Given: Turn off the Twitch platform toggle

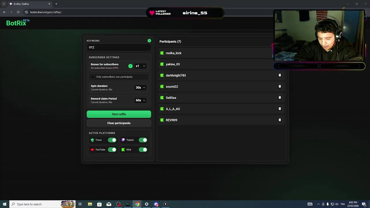Looking at the screenshot, I should [143, 140].
